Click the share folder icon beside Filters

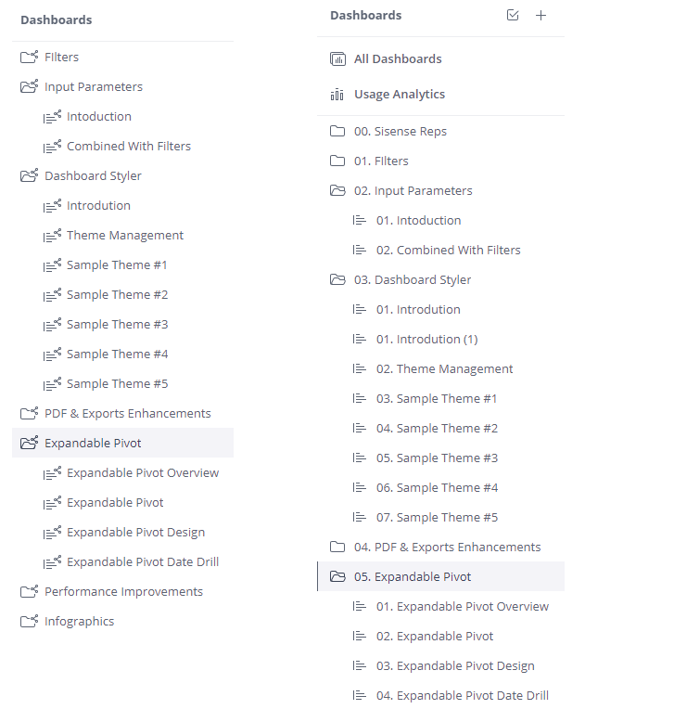point(29,57)
